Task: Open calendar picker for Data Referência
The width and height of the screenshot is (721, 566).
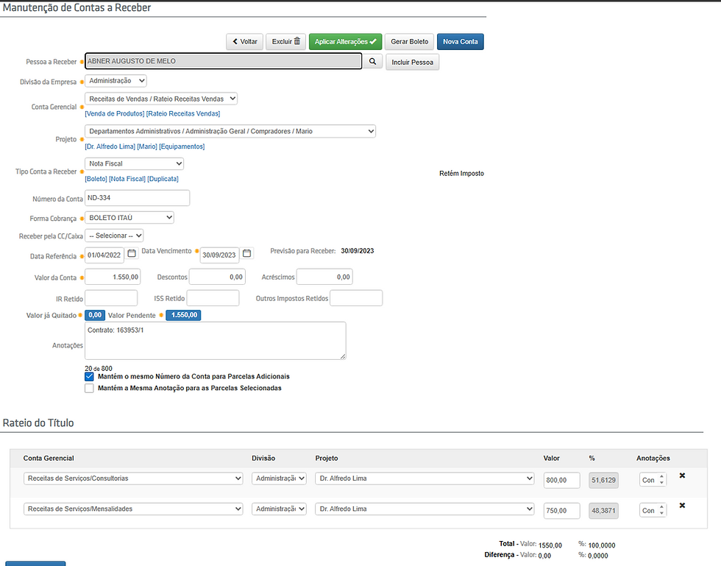Action: pyautogui.click(x=132, y=253)
